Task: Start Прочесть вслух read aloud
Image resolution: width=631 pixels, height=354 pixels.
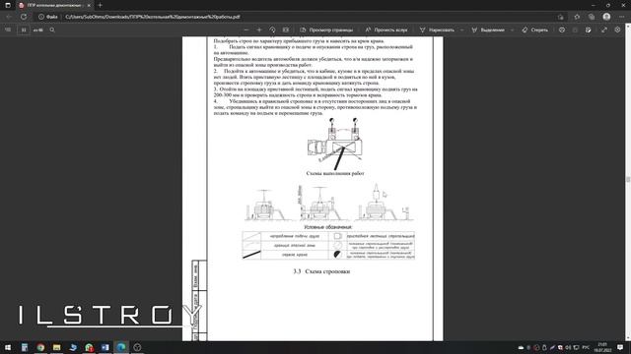Action: point(386,29)
